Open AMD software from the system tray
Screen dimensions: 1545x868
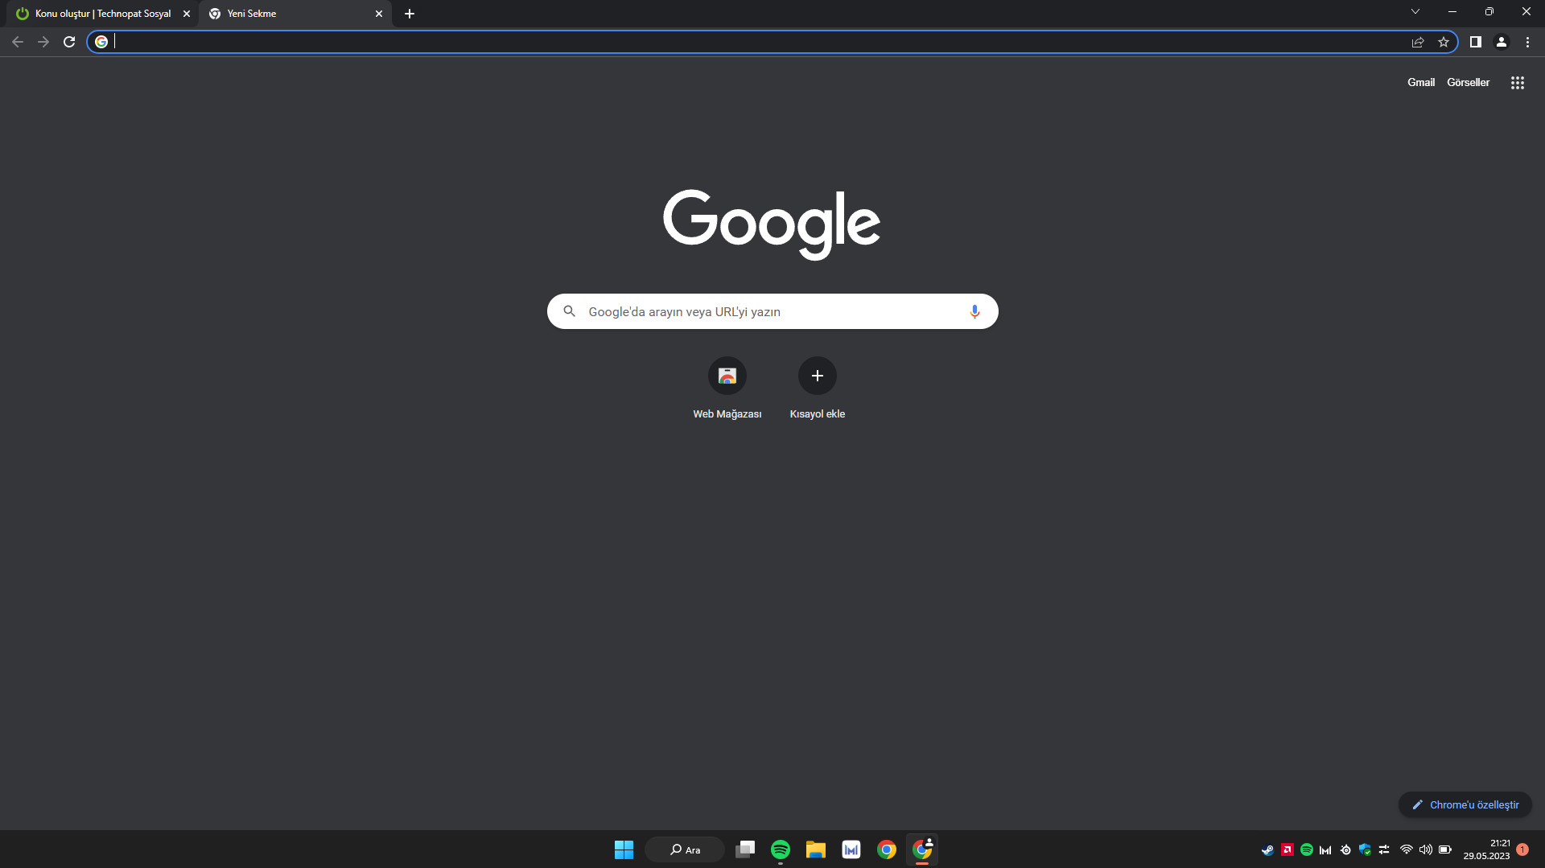point(1287,849)
